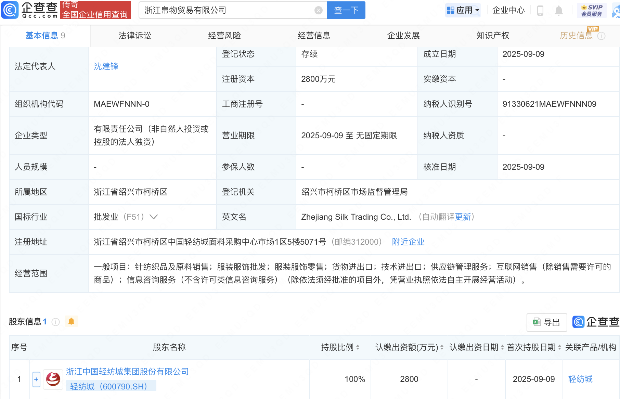Expand the shareholder row plus button
620x399 pixels.
[x=36, y=379]
